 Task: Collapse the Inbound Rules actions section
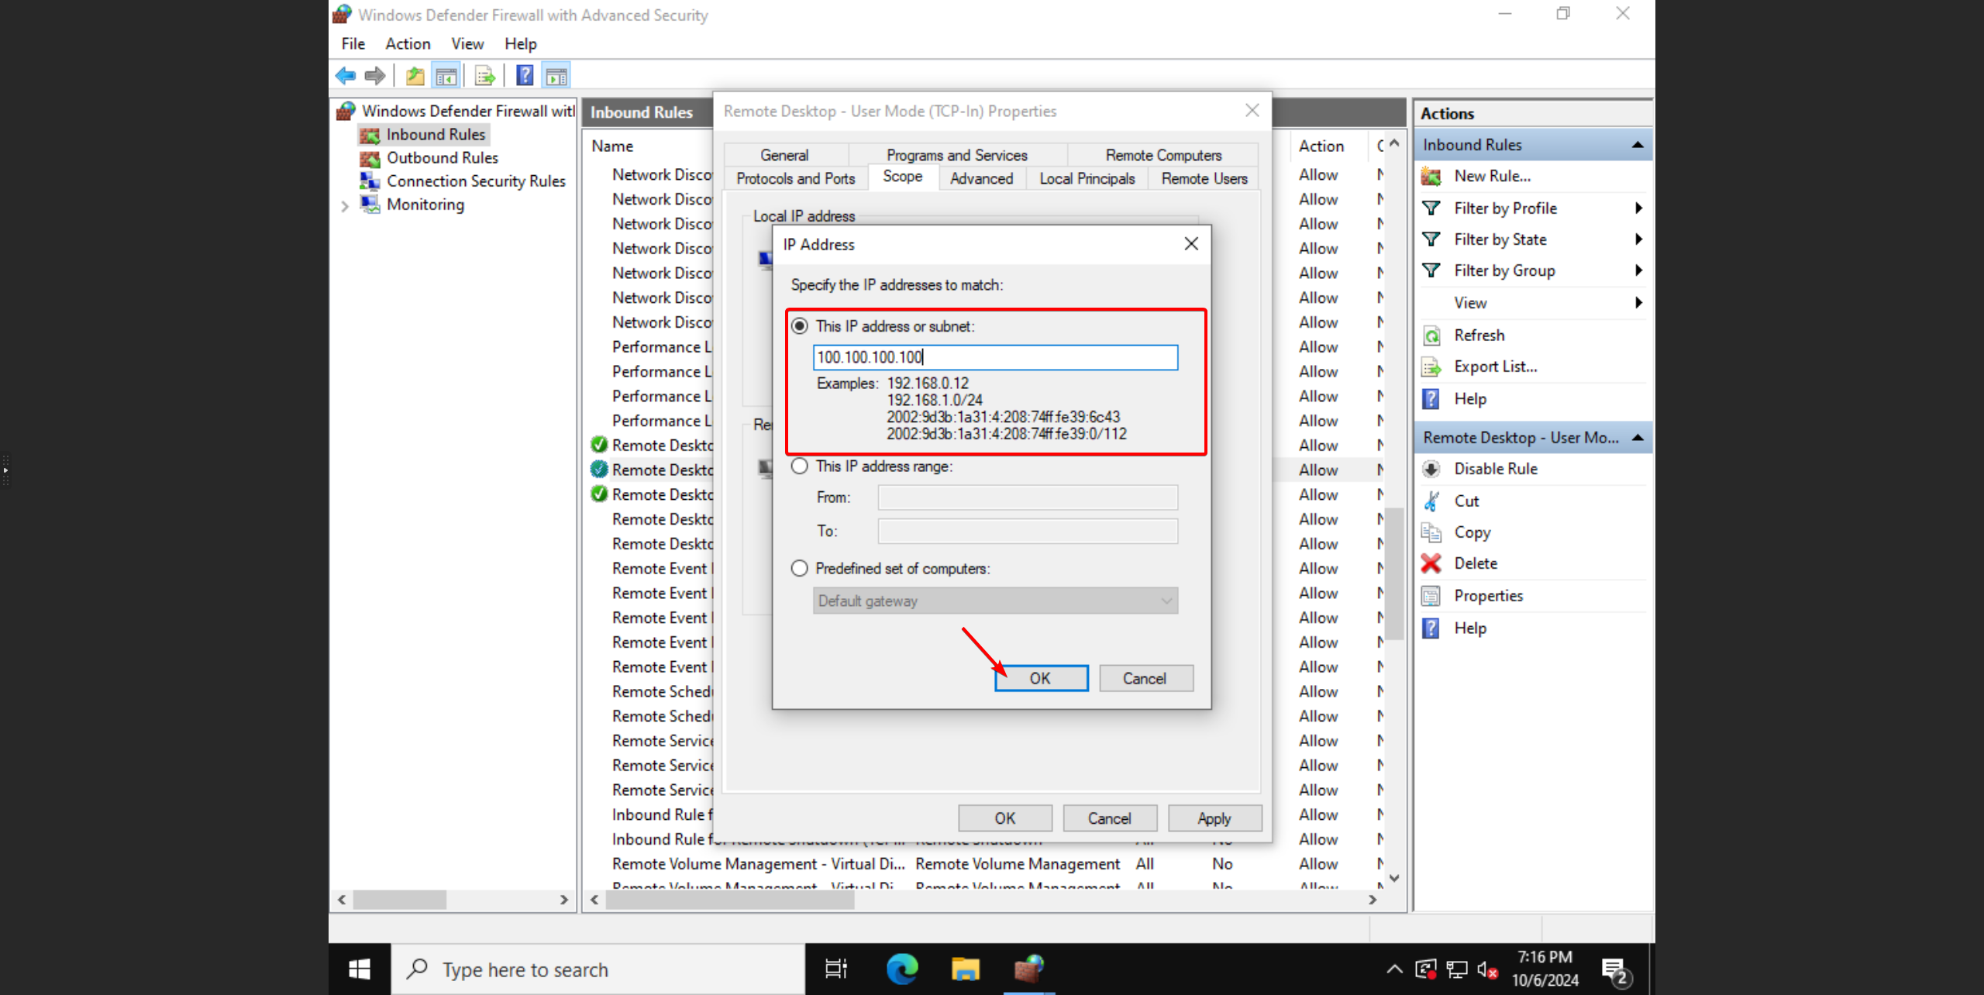click(x=1638, y=145)
